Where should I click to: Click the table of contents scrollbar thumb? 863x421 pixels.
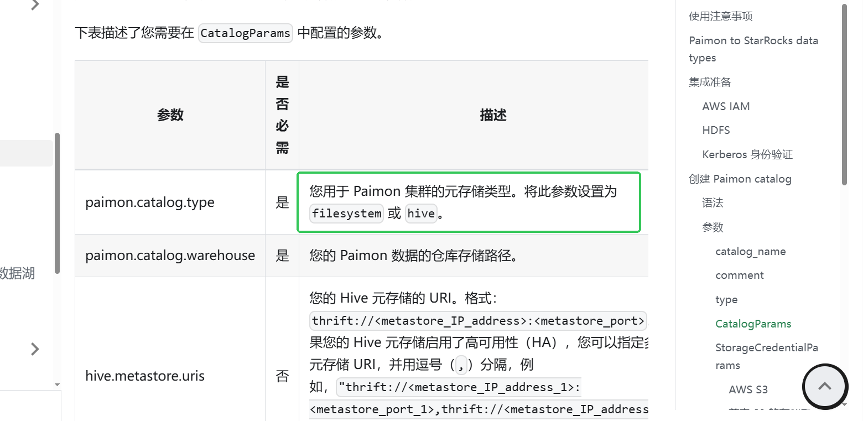click(x=844, y=94)
